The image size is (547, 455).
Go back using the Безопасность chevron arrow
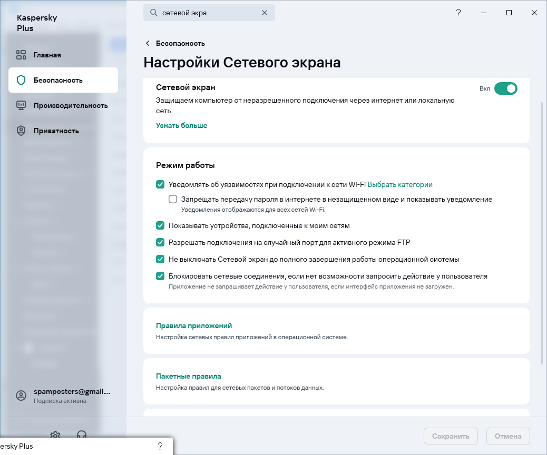148,43
